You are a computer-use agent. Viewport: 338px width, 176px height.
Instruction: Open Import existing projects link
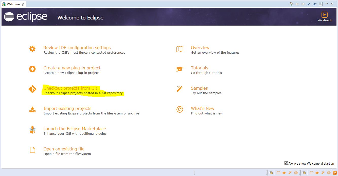pos(67,108)
